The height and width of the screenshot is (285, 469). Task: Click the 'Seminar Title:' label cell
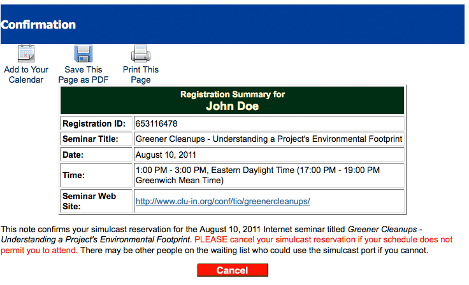pos(96,139)
